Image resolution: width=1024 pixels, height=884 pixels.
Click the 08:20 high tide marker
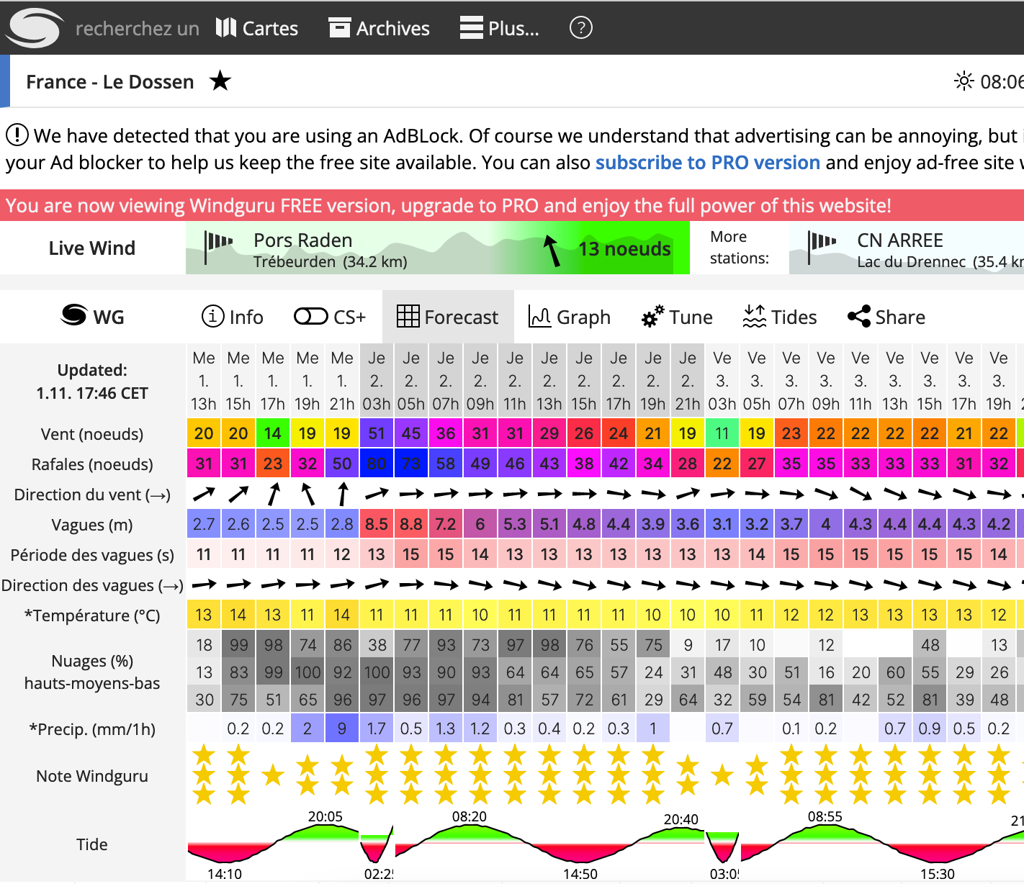point(470,816)
